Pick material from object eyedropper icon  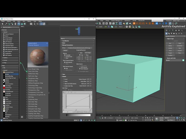pos(6,24)
